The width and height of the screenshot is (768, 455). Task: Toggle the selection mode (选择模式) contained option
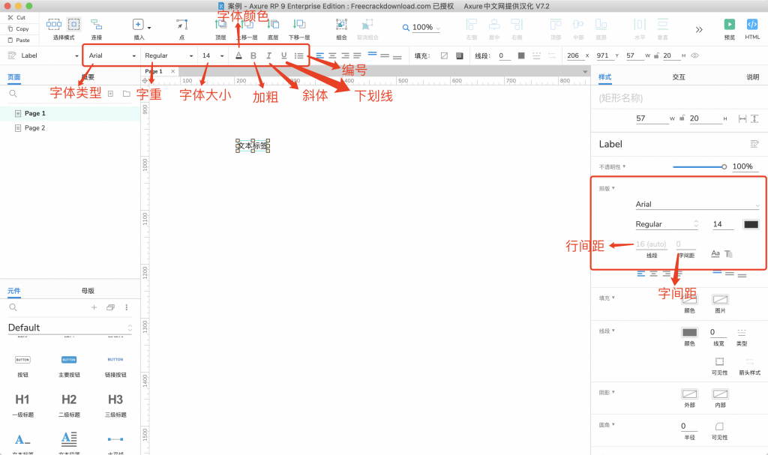73,25
